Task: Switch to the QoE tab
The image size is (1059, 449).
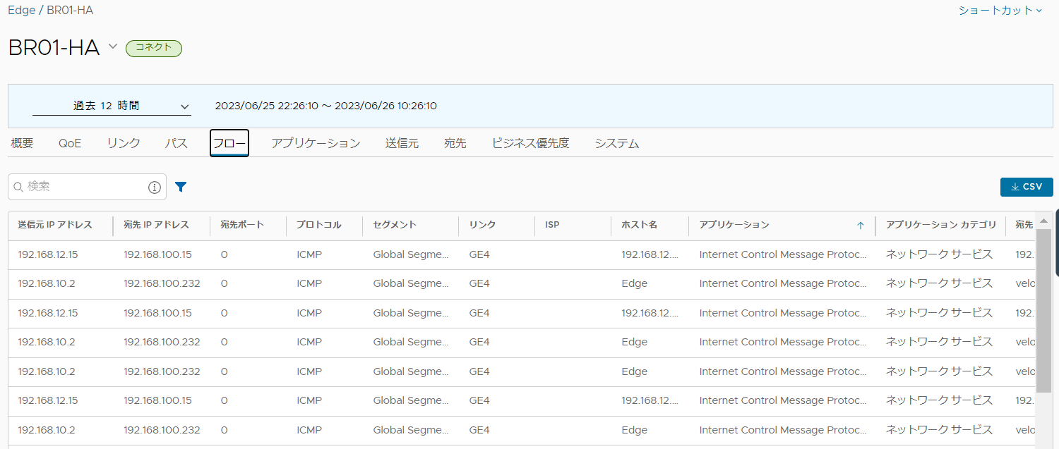Action: [70, 143]
